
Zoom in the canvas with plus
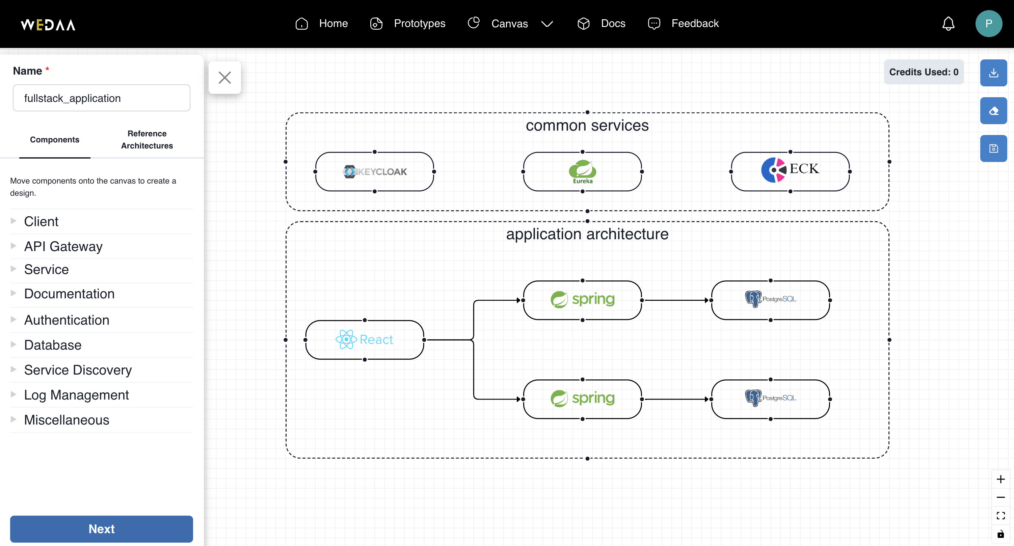click(1000, 479)
